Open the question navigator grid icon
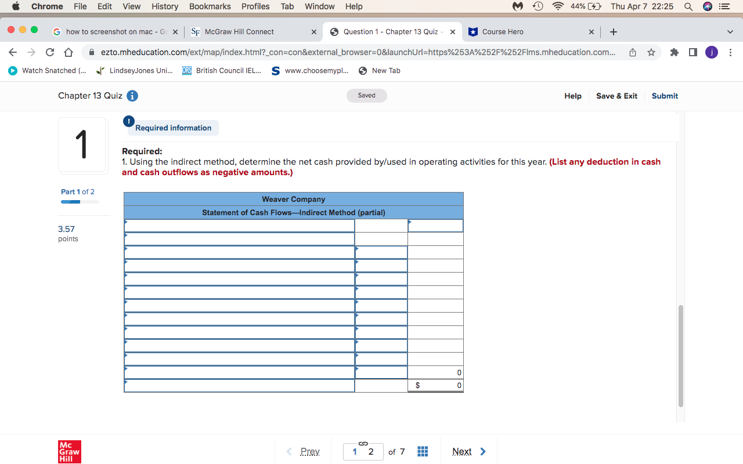The width and height of the screenshot is (743, 464). [x=423, y=451]
